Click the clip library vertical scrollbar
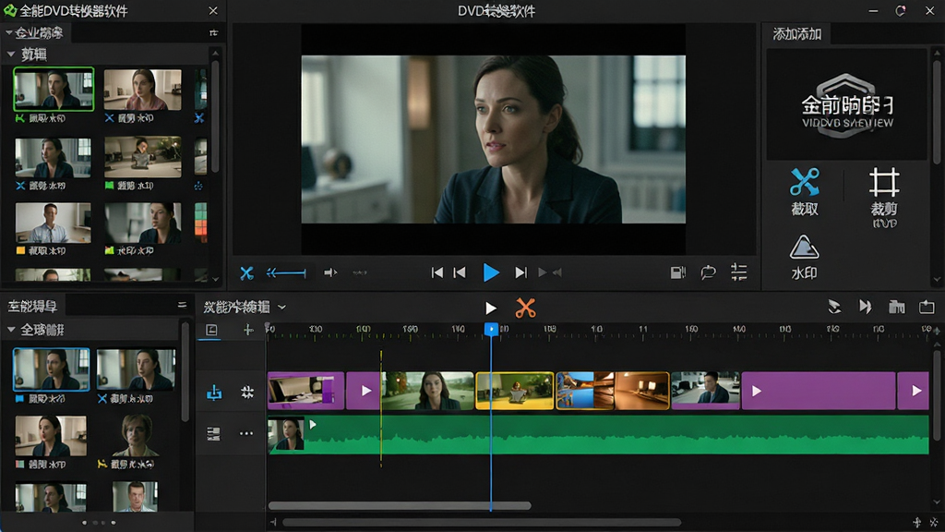 215,115
